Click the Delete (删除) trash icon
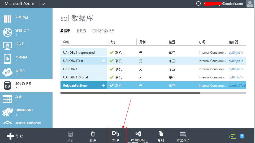 click(93, 134)
